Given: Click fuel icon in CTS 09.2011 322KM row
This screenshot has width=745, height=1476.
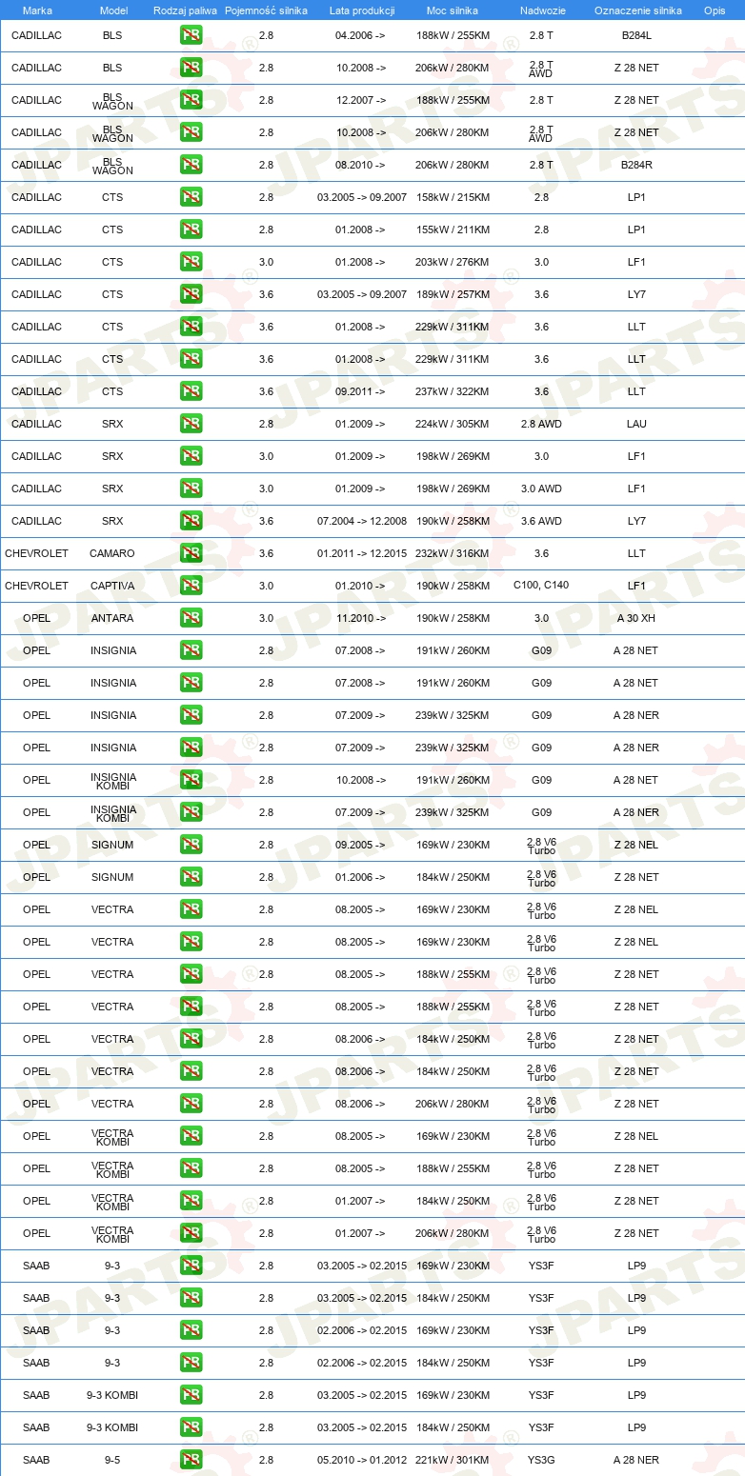Looking at the screenshot, I should pos(191,391).
